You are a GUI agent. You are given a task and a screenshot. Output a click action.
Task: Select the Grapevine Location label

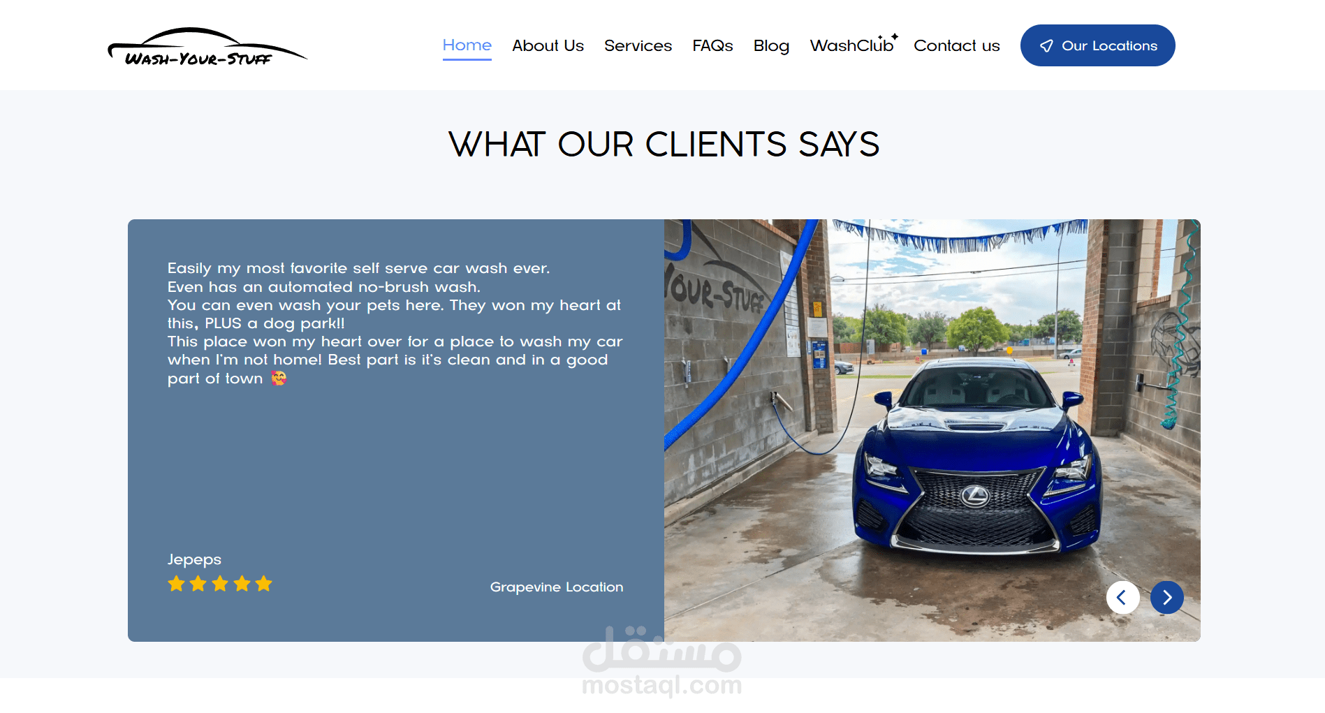[x=557, y=587]
